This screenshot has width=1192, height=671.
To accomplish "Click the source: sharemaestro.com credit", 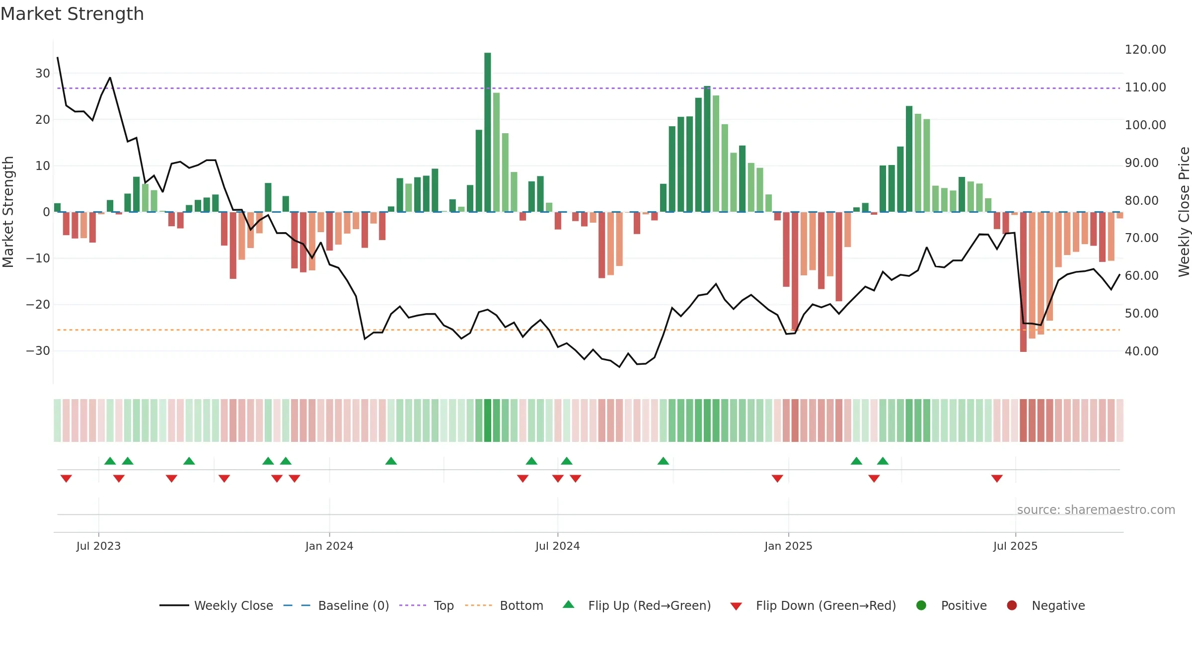I will (x=1096, y=510).
